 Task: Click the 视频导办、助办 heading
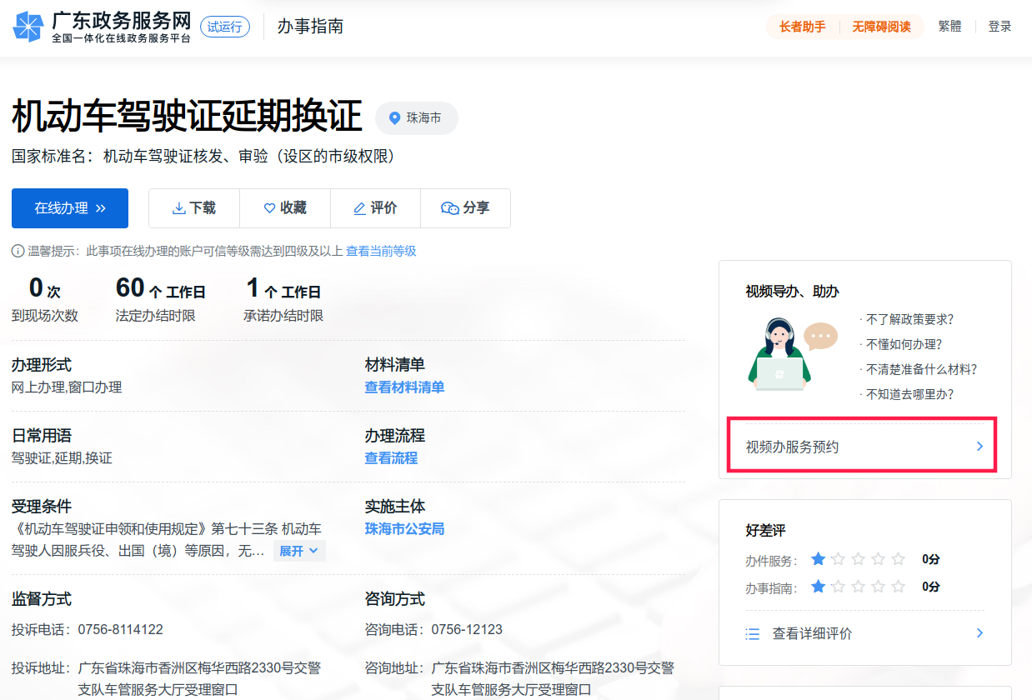tap(792, 292)
